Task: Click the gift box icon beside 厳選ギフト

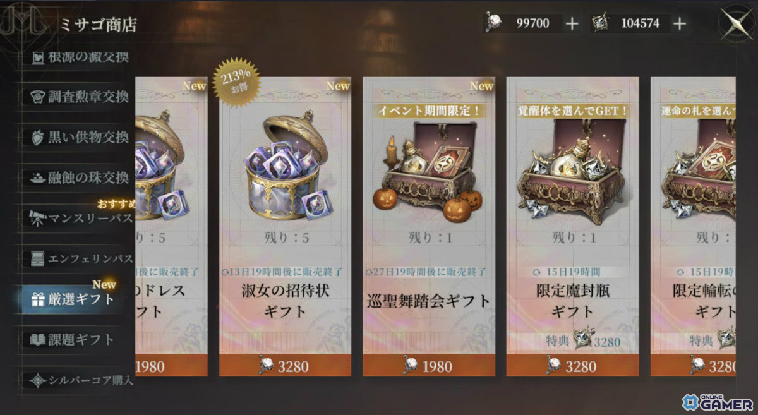Action: (38, 299)
